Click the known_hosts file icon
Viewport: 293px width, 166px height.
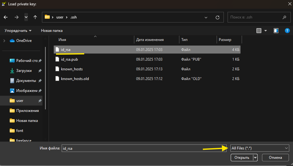57,69
